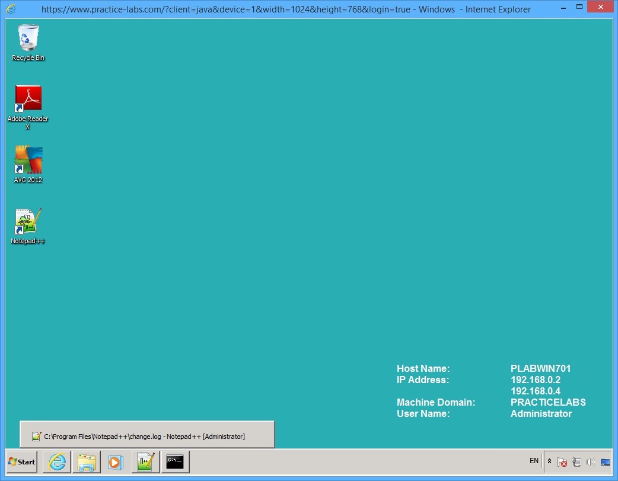Image resolution: width=618 pixels, height=481 pixels.
Task: Mute audio using the tray speaker icon
Action: [x=591, y=462]
